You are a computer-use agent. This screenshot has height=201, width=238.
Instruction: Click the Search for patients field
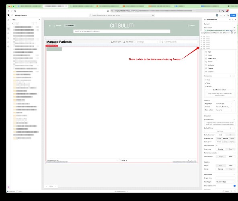point(179,42)
